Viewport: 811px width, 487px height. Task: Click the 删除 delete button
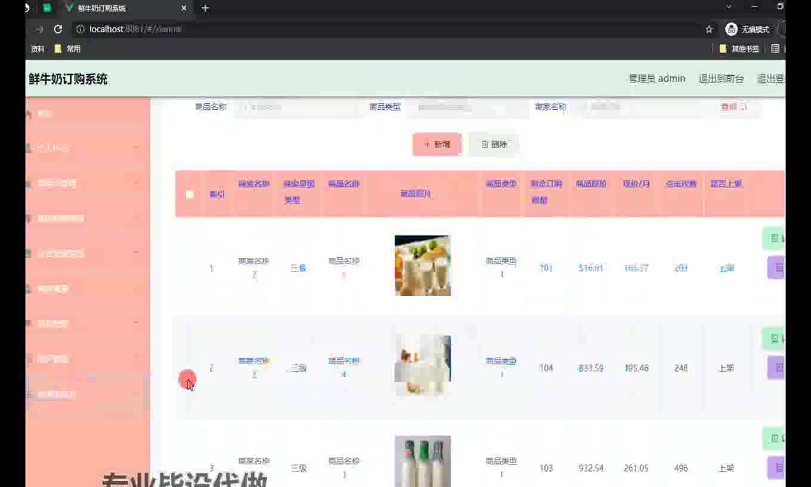pos(494,144)
